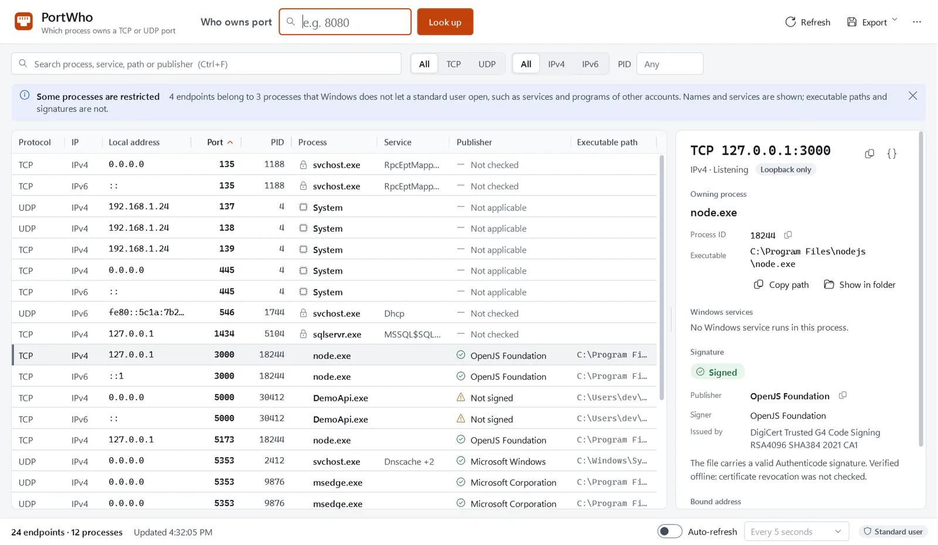The width and height of the screenshot is (938, 545).
Task: Toggle the Auto-refresh switch
Action: (x=669, y=532)
